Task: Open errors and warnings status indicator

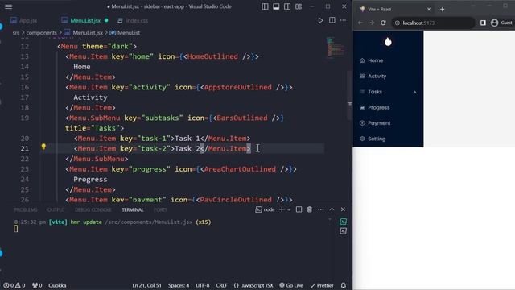Action: 14,285
